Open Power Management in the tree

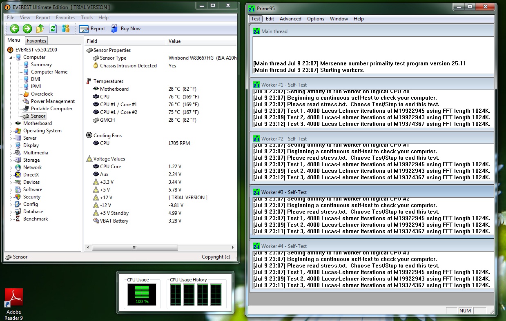53,101
